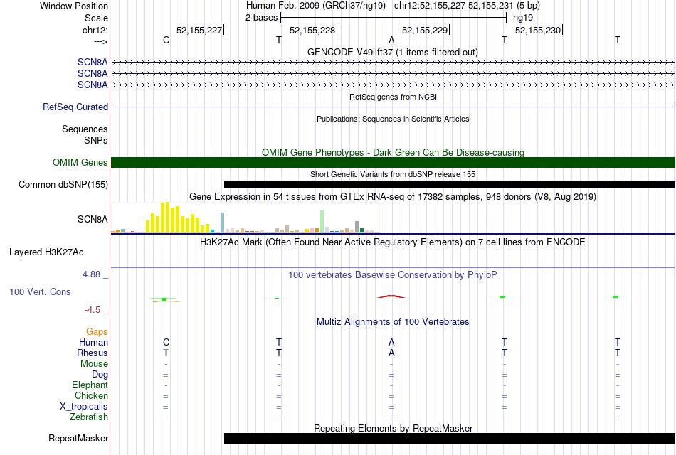Open Short Genetic Variants from dbSNP release 155
The image size is (676, 455).
coord(393,174)
